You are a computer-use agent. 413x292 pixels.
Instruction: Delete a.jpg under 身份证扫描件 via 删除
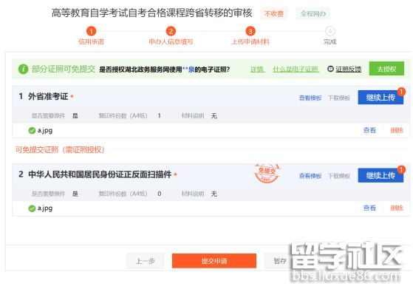point(397,208)
